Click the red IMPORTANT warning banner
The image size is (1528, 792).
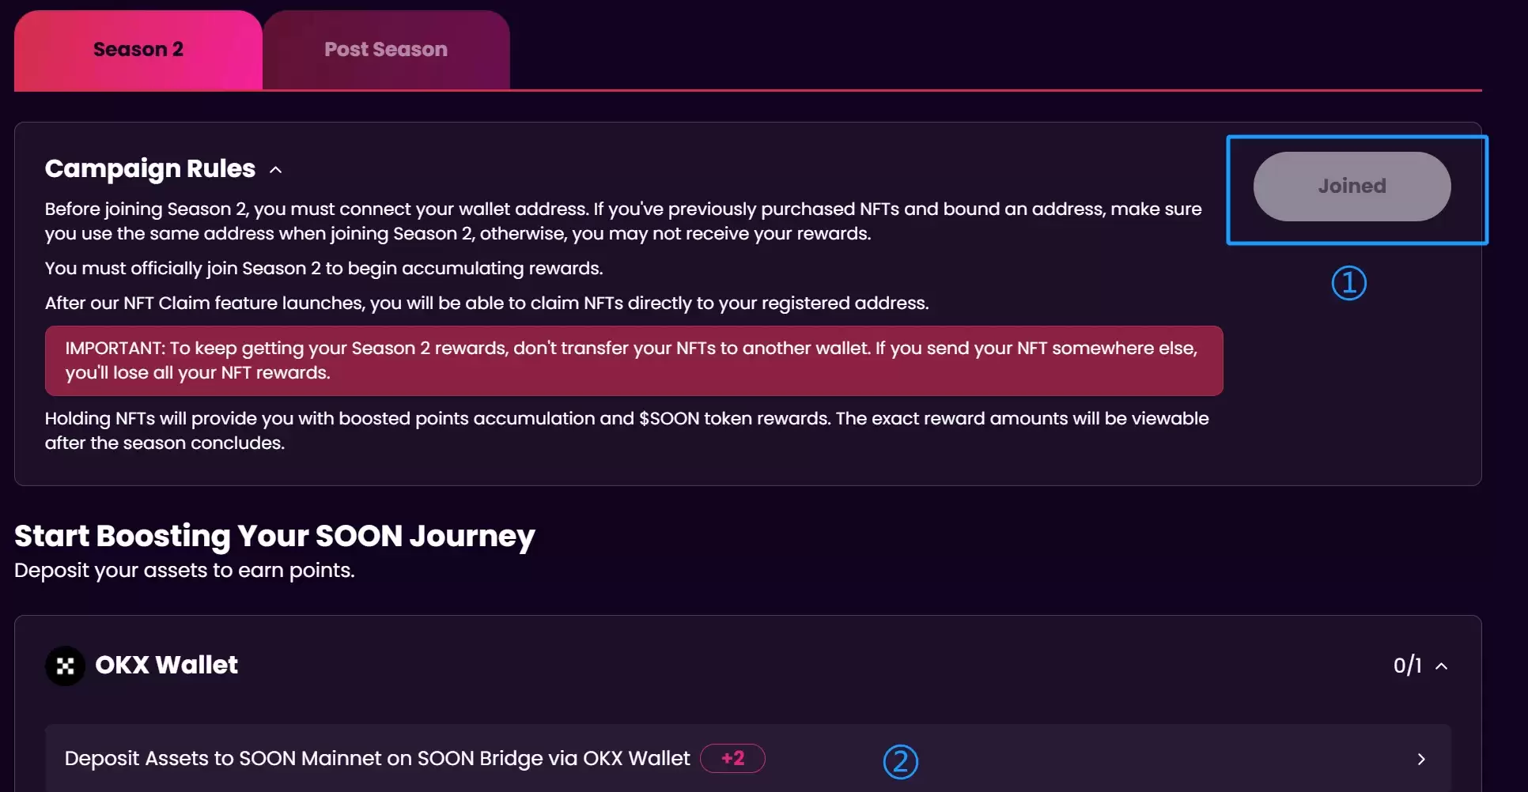click(634, 360)
